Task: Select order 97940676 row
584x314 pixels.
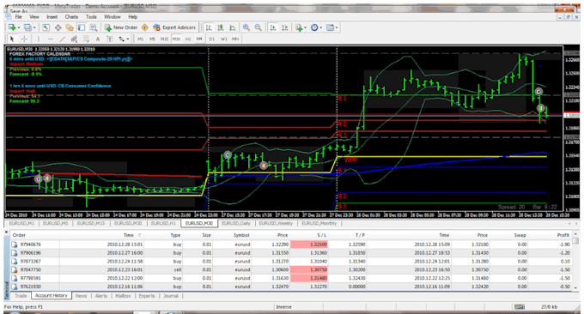Action: click(291, 245)
